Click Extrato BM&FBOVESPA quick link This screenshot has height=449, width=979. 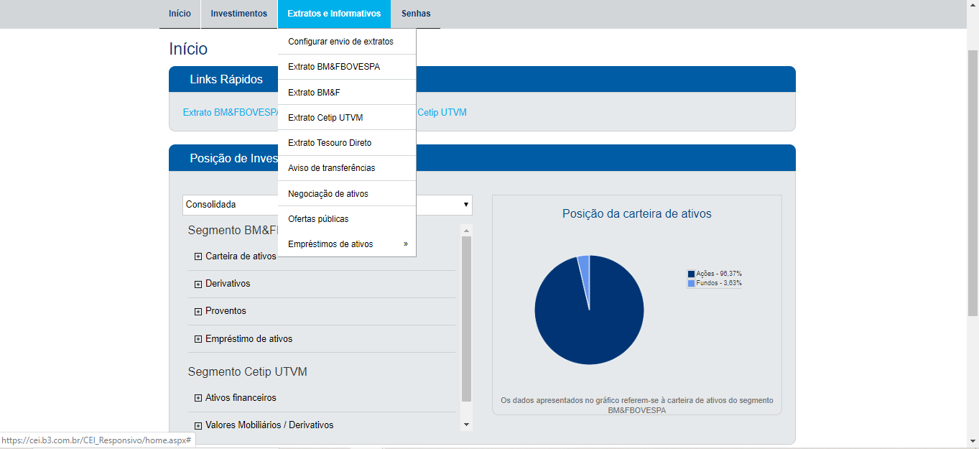pos(231,113)
